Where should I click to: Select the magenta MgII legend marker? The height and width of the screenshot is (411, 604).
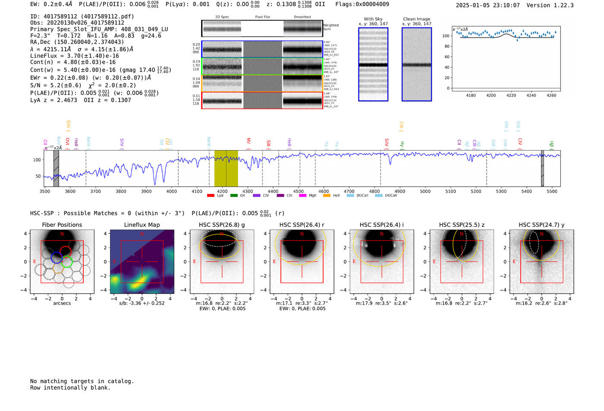[x=302, y=196]
